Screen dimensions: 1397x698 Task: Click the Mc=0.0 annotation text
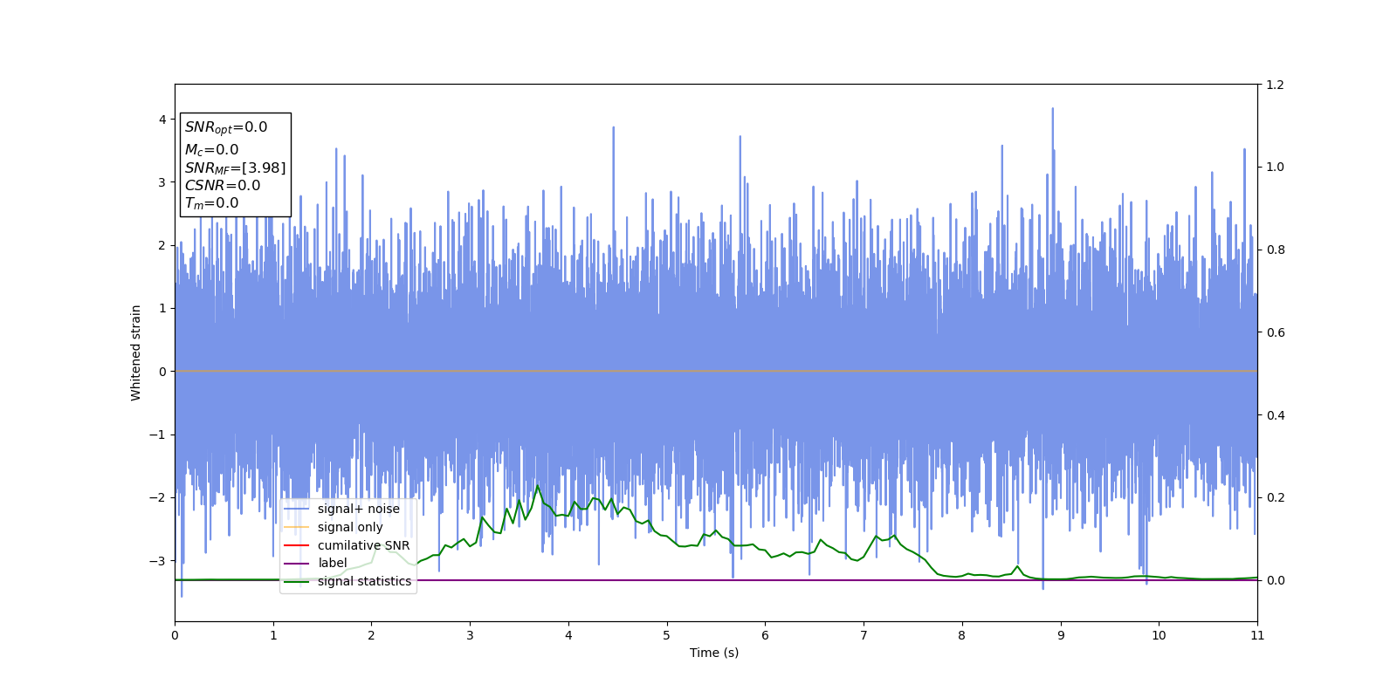(211, 150)
